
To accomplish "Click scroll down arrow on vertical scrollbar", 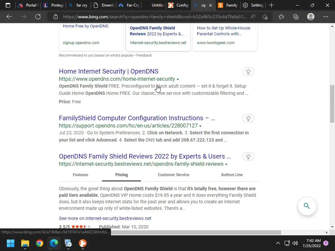I will pos(332,227).
